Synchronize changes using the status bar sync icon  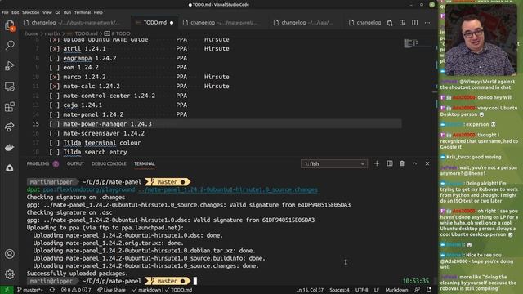pos(52,290)
